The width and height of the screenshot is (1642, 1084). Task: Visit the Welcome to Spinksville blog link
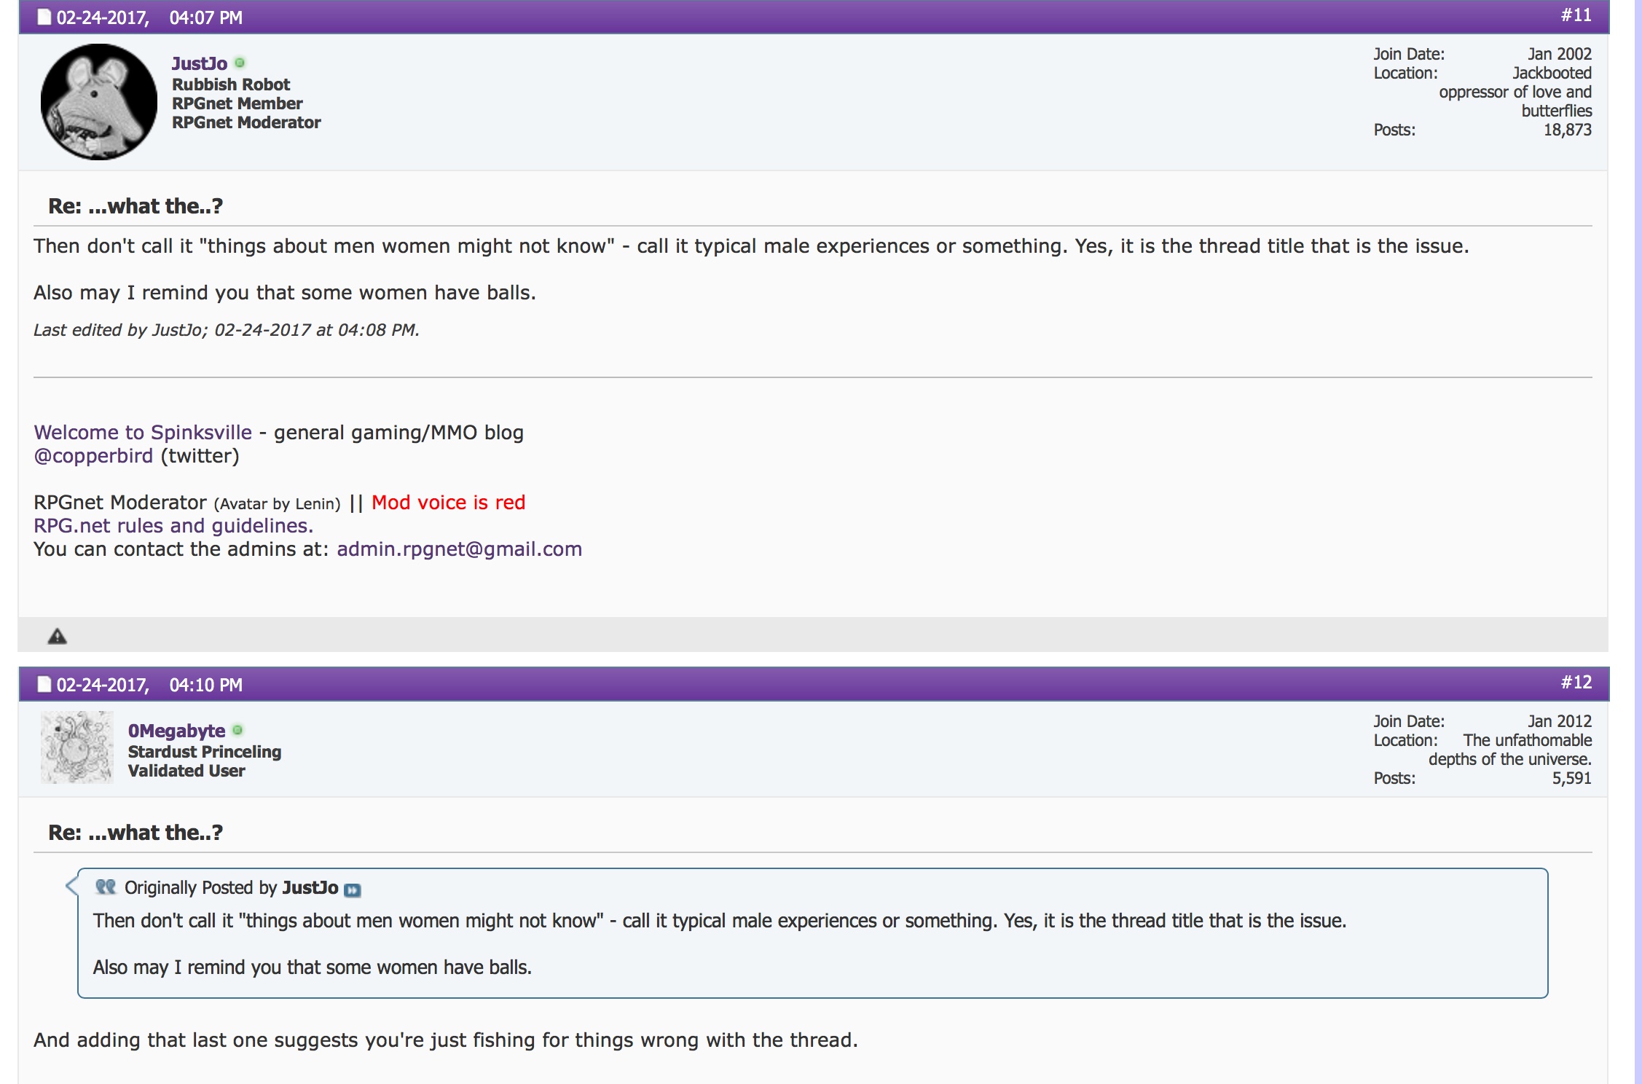coord(143,432)
